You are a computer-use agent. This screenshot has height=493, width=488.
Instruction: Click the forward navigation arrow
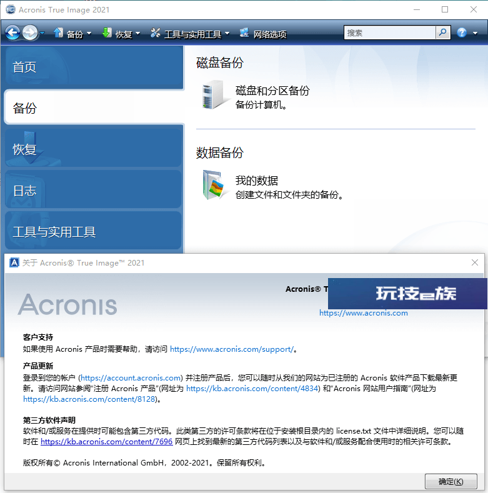pos(30,32)
